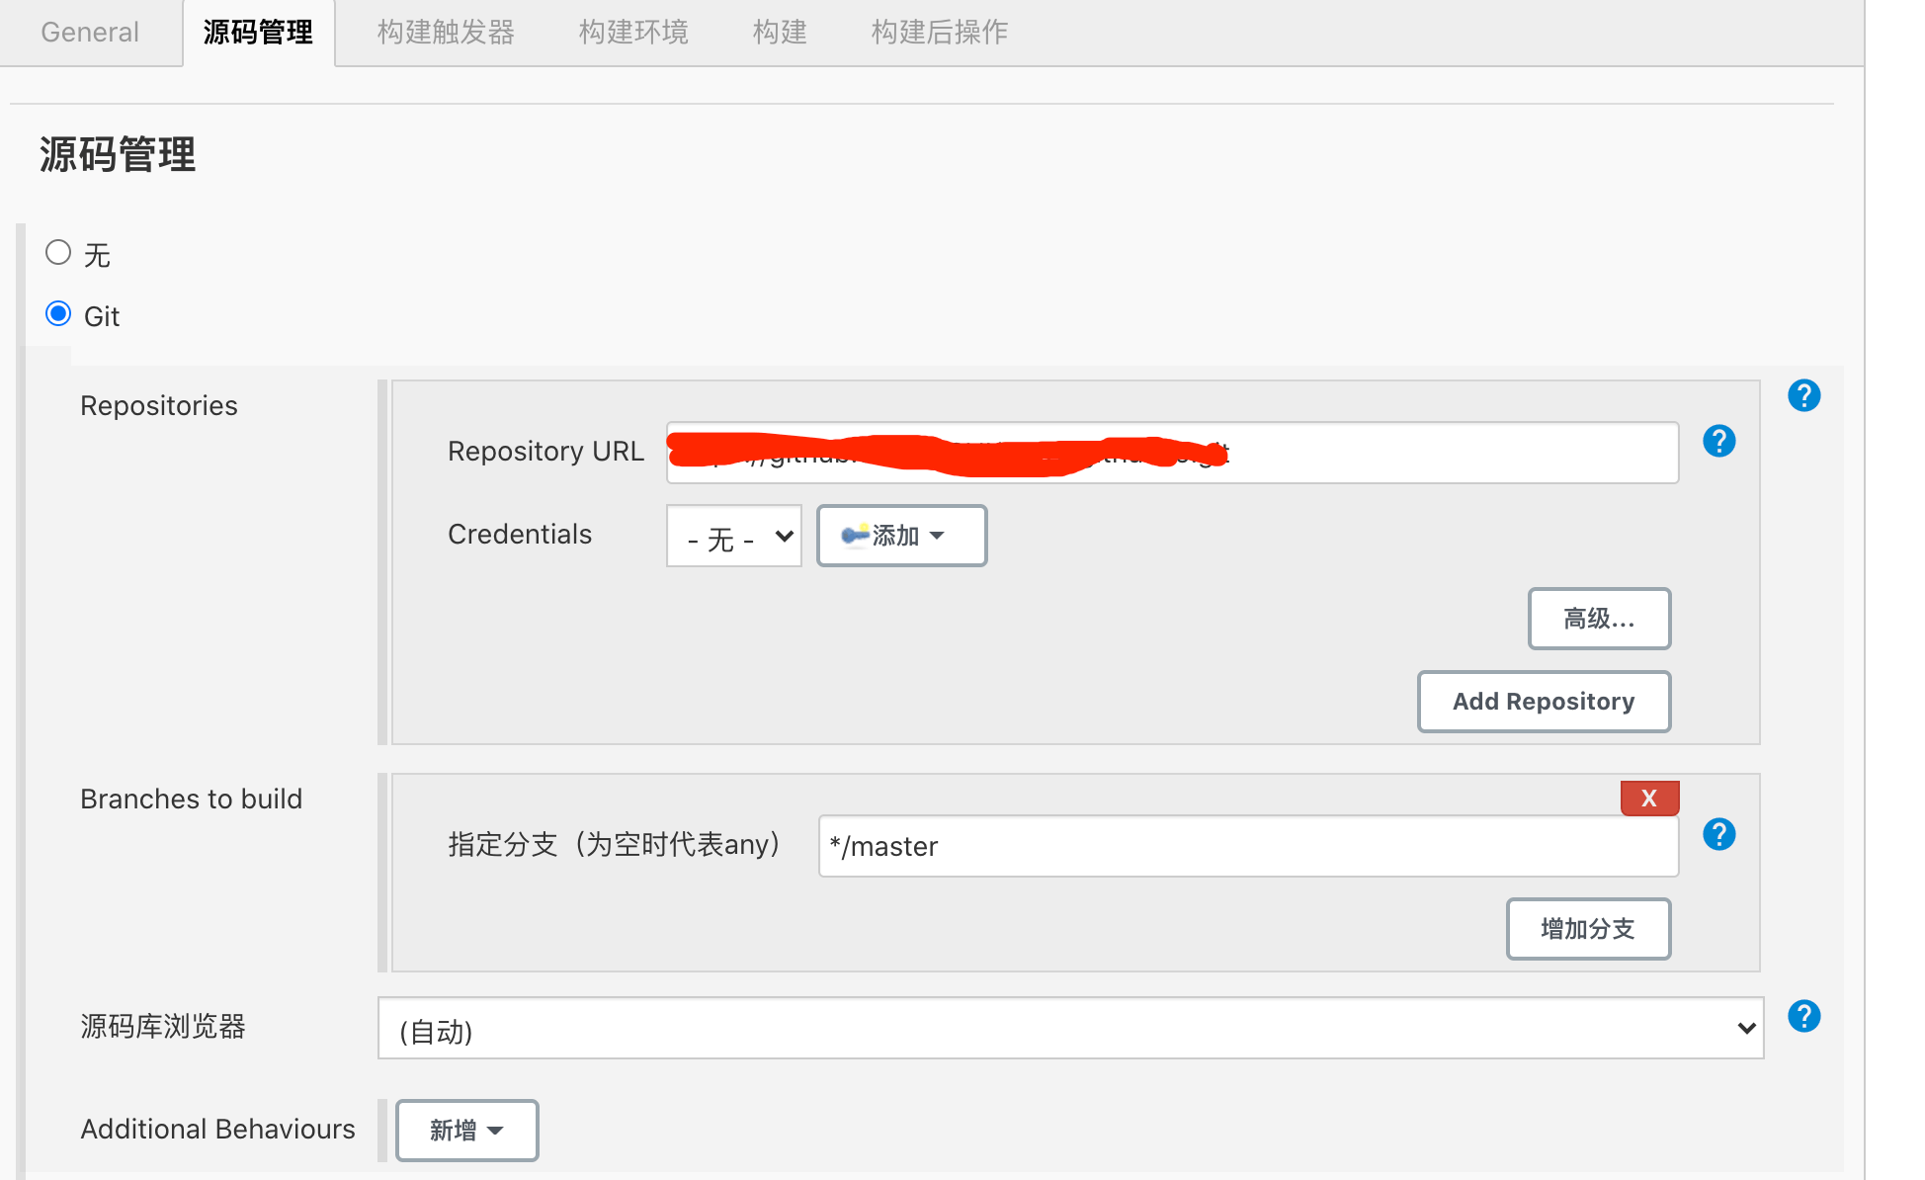Delete branch with red X button
The height and width of the screenshot is (1180, 1925).
pyautogui.click(x=1649, y=798)
